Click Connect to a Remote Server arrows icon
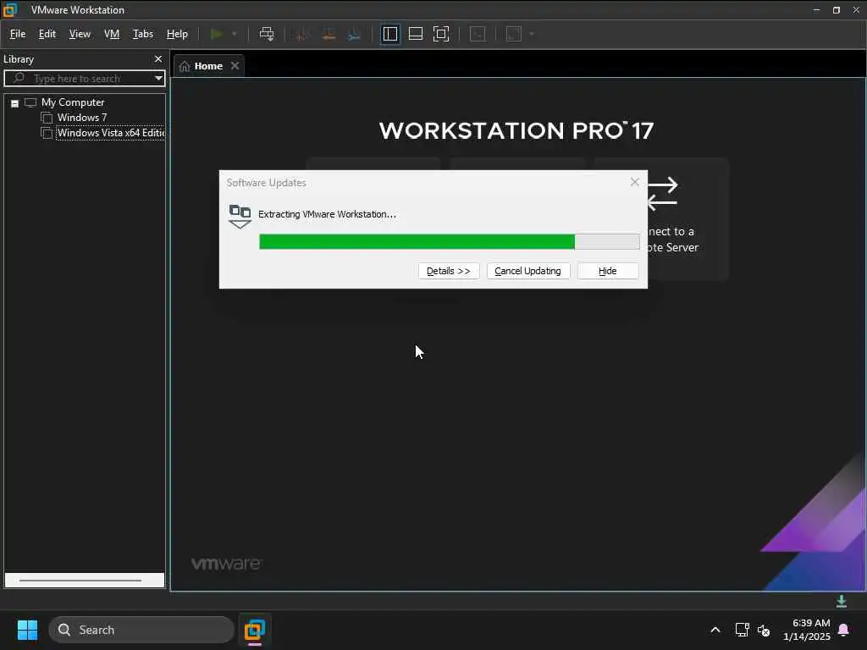 tap(662, 194)
